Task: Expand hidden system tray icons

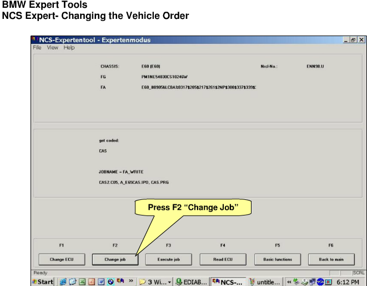Action: [x=289, y=282]
